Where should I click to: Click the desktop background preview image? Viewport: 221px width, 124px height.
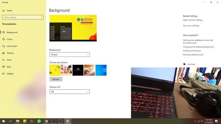point(73,28)
